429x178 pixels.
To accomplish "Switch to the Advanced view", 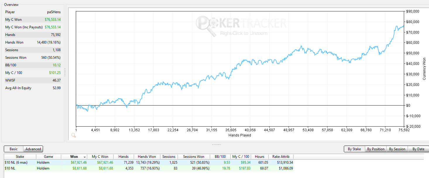I will [33, 149].
